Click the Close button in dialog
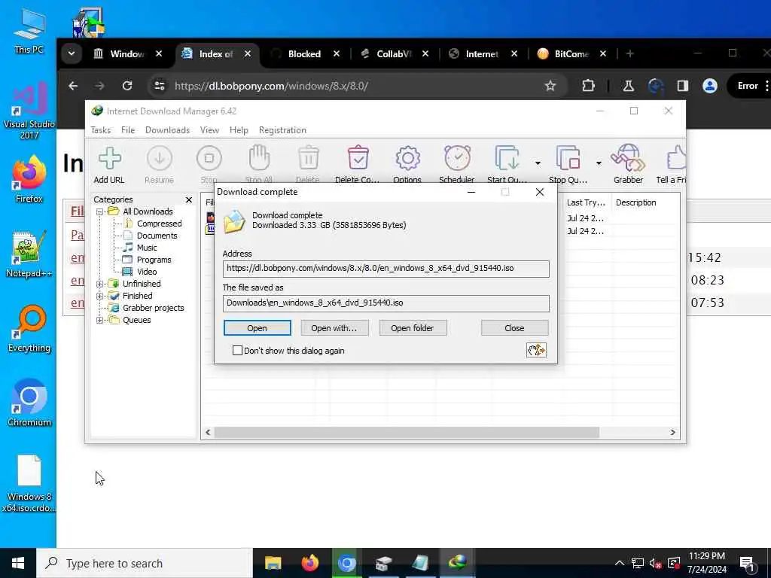771x578 pixels. coord(515,328)
